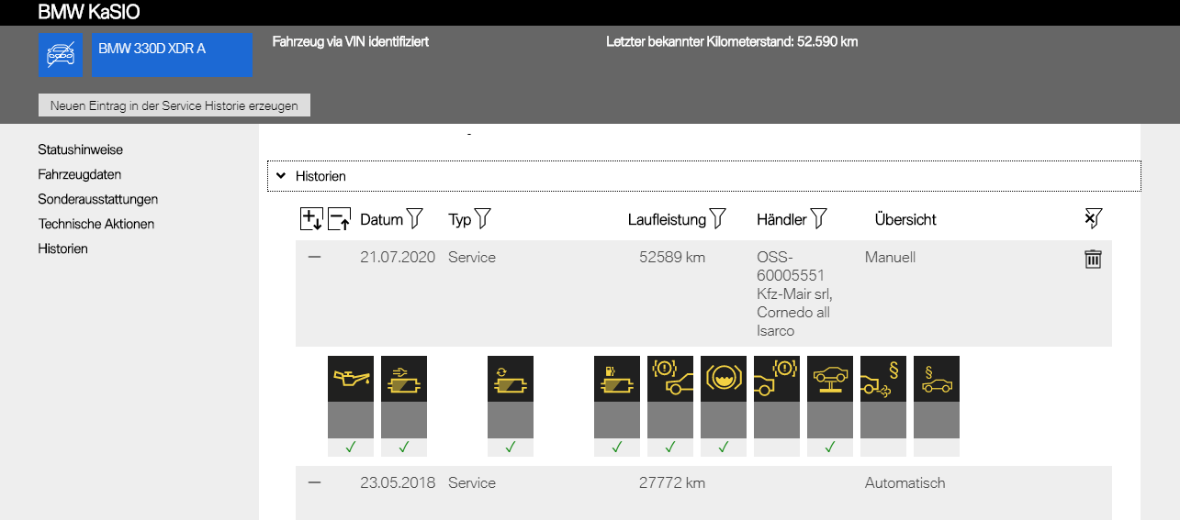
Task: Filter by Typ funnel icon
Action: [482, 218]
